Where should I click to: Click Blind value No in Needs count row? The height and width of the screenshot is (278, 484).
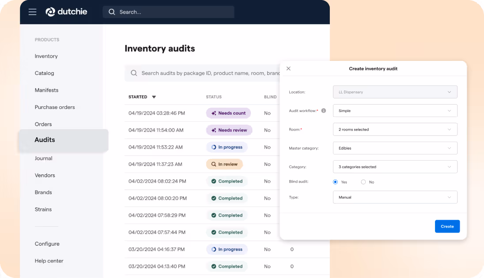267,113
